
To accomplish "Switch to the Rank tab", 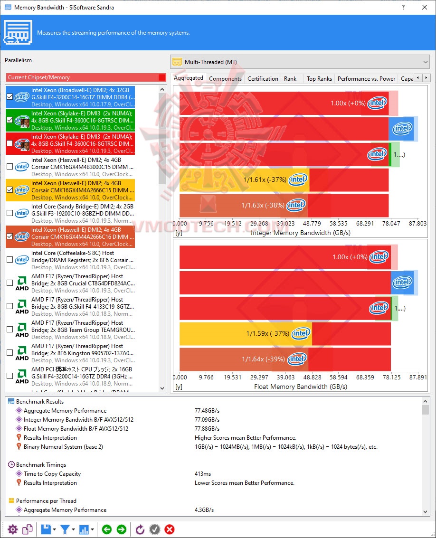I will 290,78.
